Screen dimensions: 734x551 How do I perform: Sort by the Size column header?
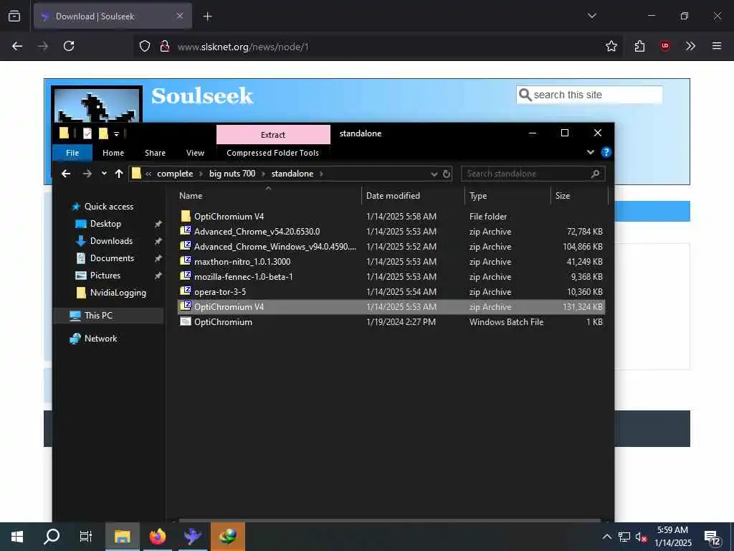pyautogui.click(x=563, y=196)
